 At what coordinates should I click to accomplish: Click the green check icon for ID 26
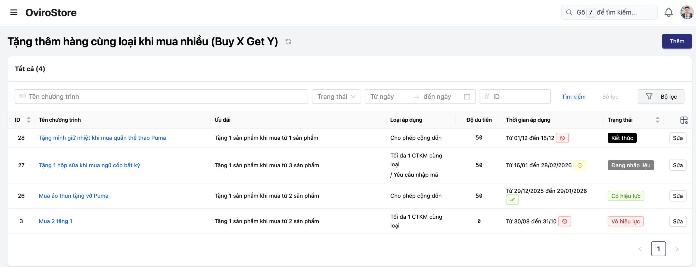pos(512,200)
